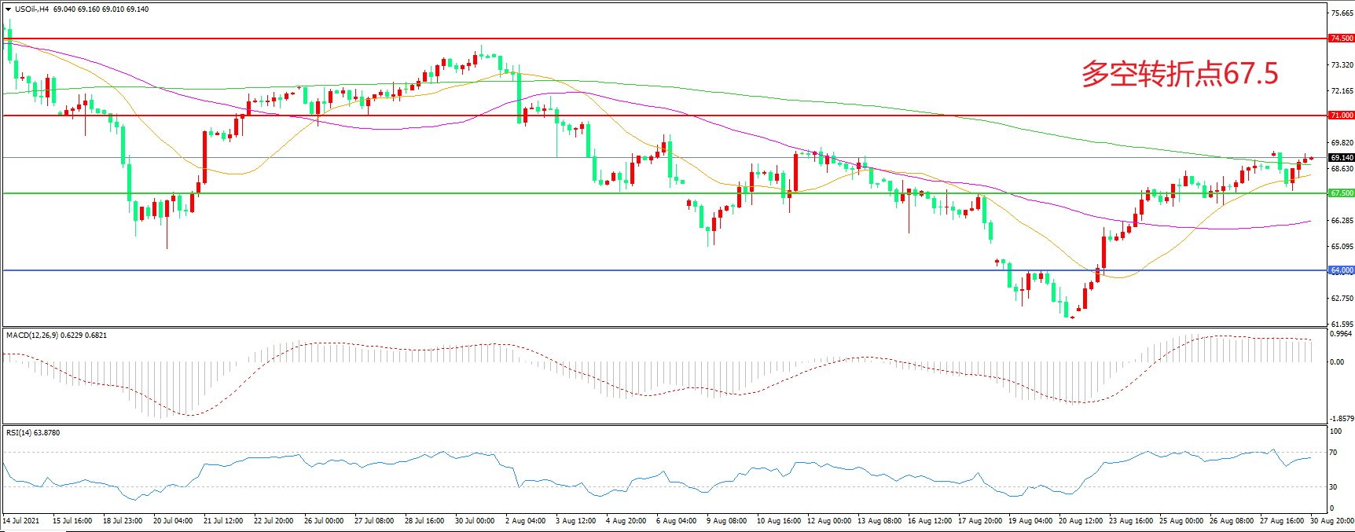Click the 14 Jul 2021 date label

(x=21, y=521)
